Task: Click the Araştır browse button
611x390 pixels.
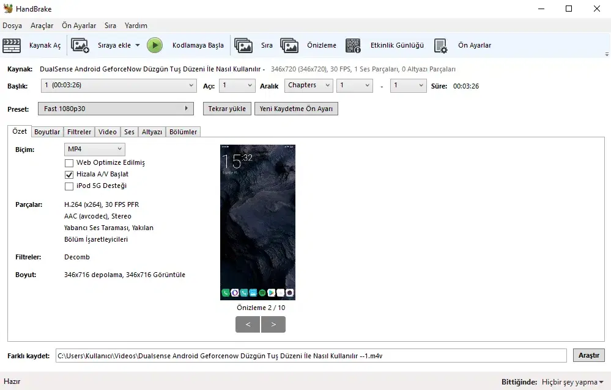Action: (x=589, y=355)
